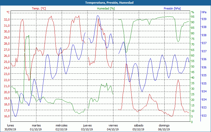Viewport: 211px width, 132px height.
Task: Click the '90' humidity axis value
Action: [193, 22]
